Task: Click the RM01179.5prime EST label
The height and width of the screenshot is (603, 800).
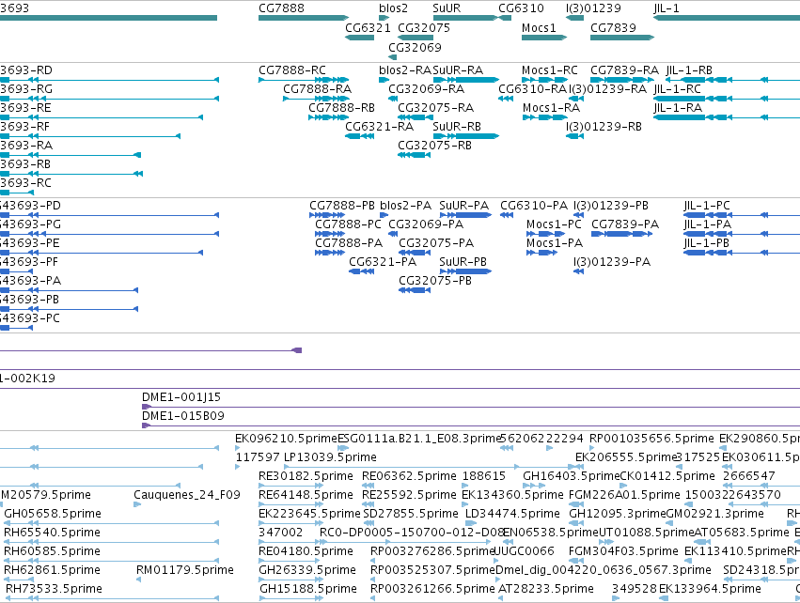Action: click(x=184, y=570)
